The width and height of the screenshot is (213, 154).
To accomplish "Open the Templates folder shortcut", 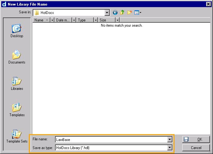I will 17,110.
